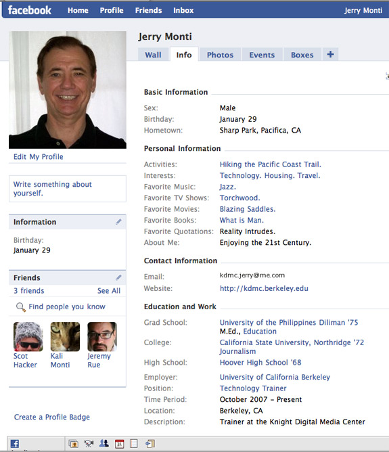This screenshot has width=389, height=452.
Task: Open Inbox in the top navigation
Action: click(183, 10)
